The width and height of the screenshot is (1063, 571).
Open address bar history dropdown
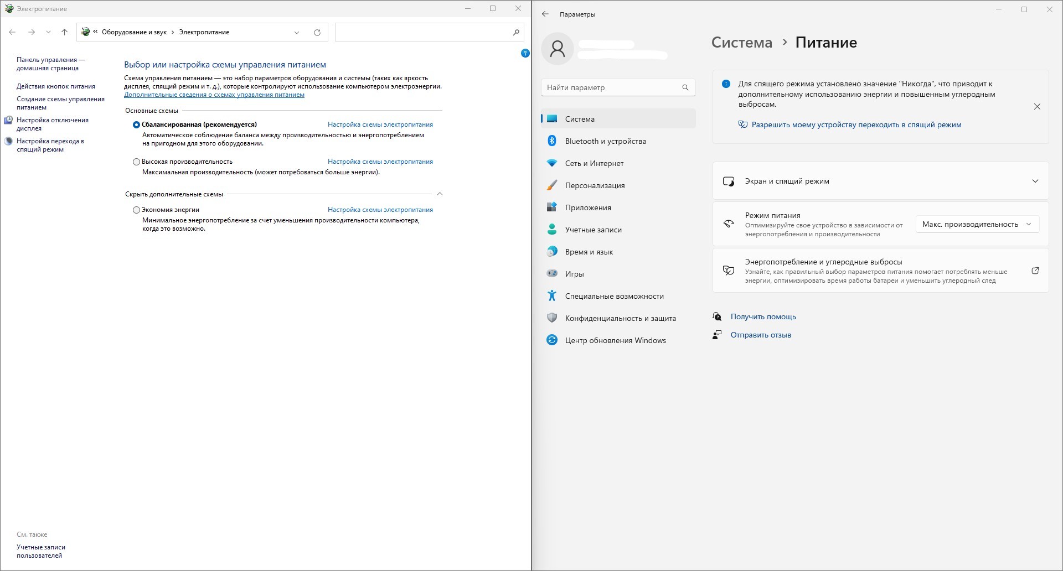coord(297,32)
